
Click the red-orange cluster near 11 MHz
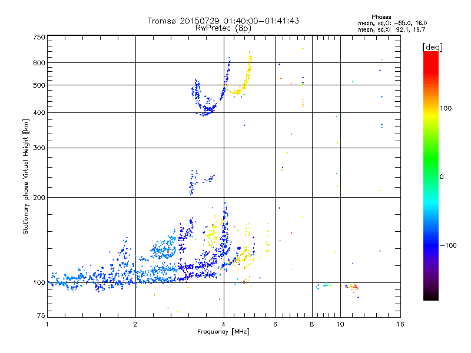coord(355,287)
